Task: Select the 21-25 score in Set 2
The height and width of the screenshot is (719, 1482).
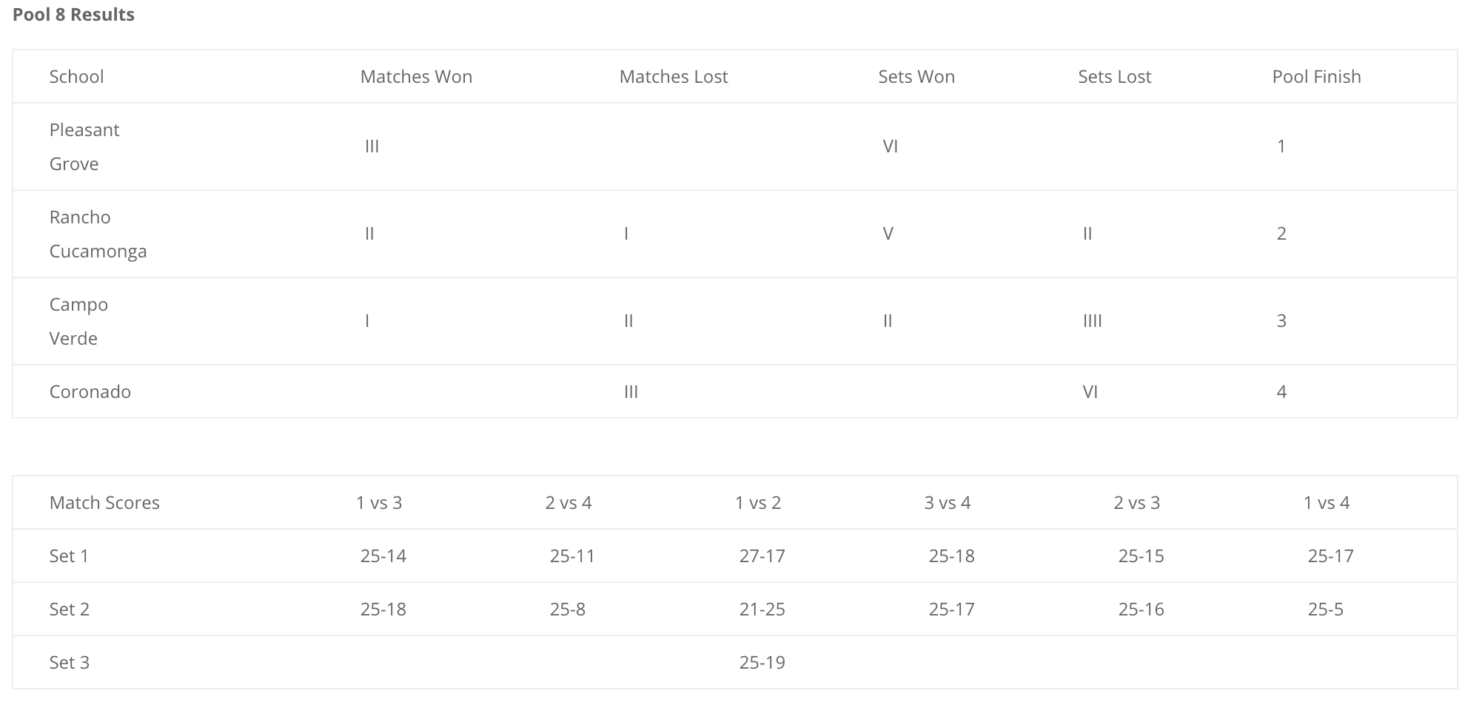Action: coord(762,610)
